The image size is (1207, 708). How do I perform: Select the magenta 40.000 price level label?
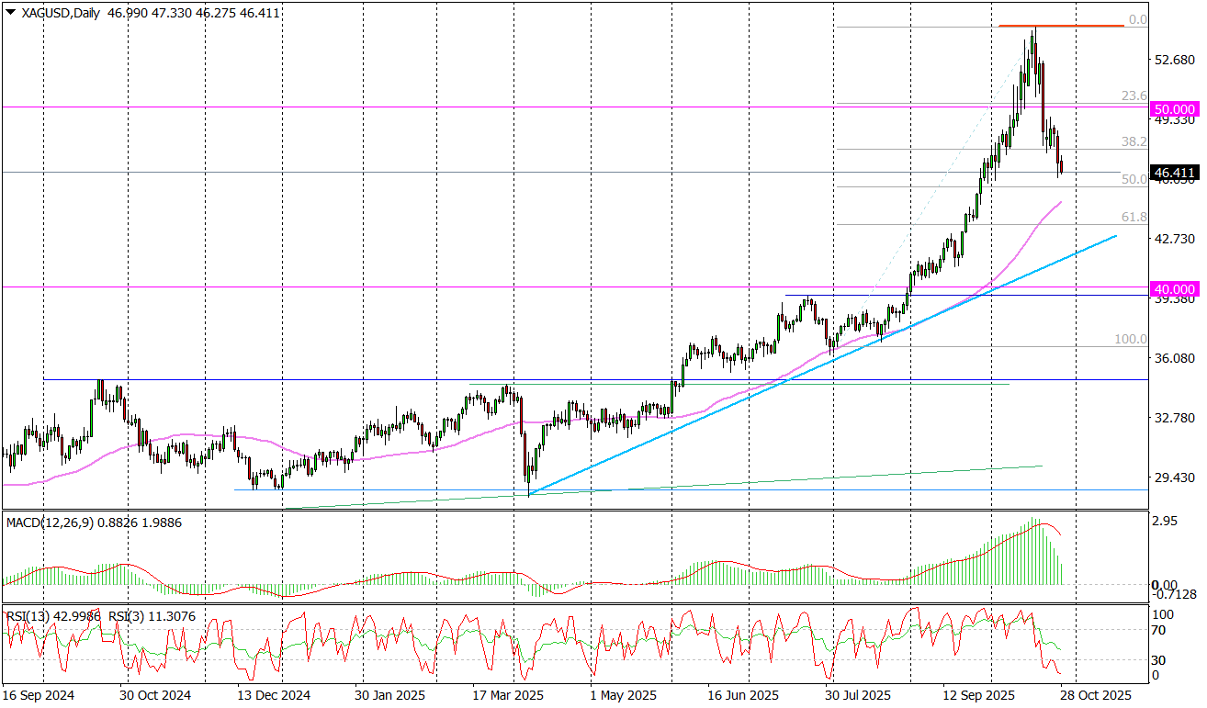[x=1175, y=287]
